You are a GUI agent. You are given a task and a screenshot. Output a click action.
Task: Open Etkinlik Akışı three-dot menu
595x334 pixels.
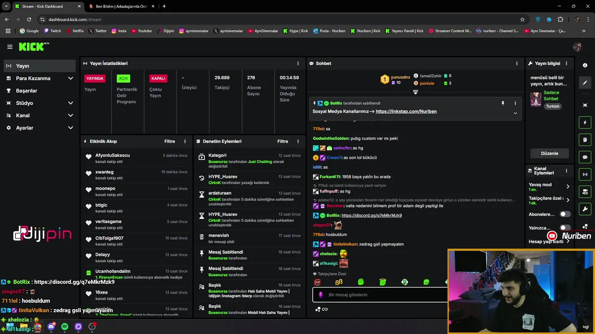[185, 141]
